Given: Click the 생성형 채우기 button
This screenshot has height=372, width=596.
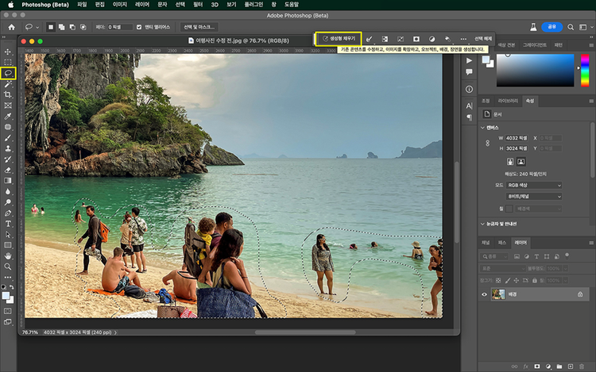Looking at the screenshot, I should 339,38.
